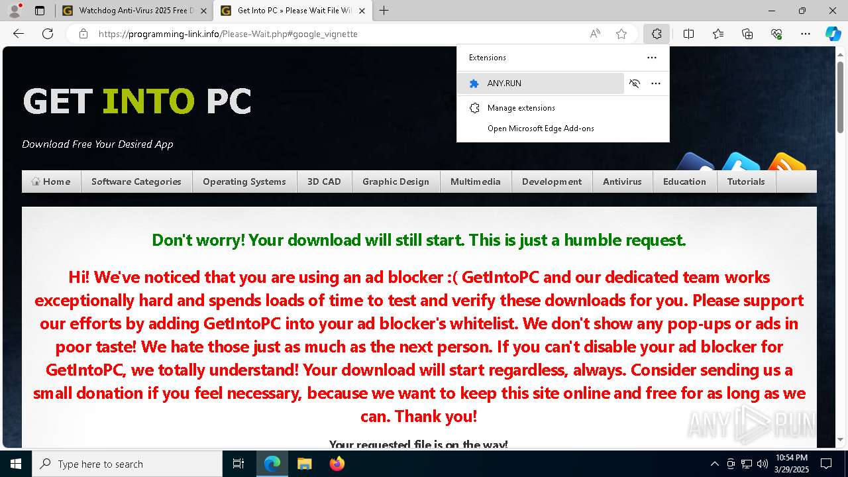This screenshot has height=477, width=848.
Task: Open Edge Settings and more menu
Action: [806, 34]
